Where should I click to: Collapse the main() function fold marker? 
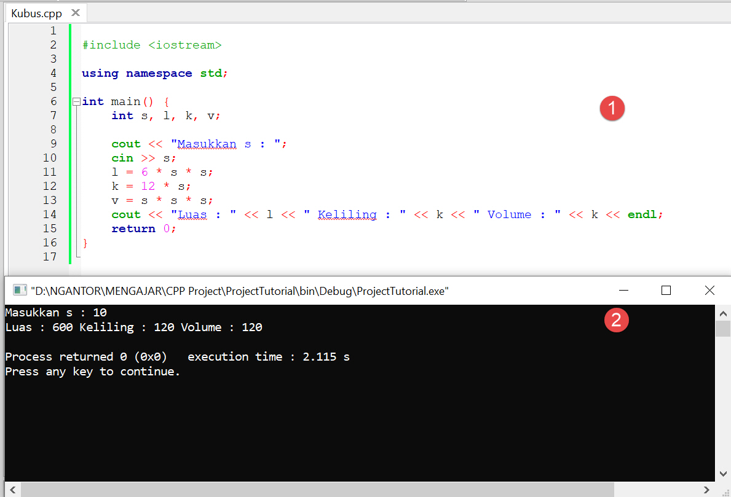[x=76, y=101]
